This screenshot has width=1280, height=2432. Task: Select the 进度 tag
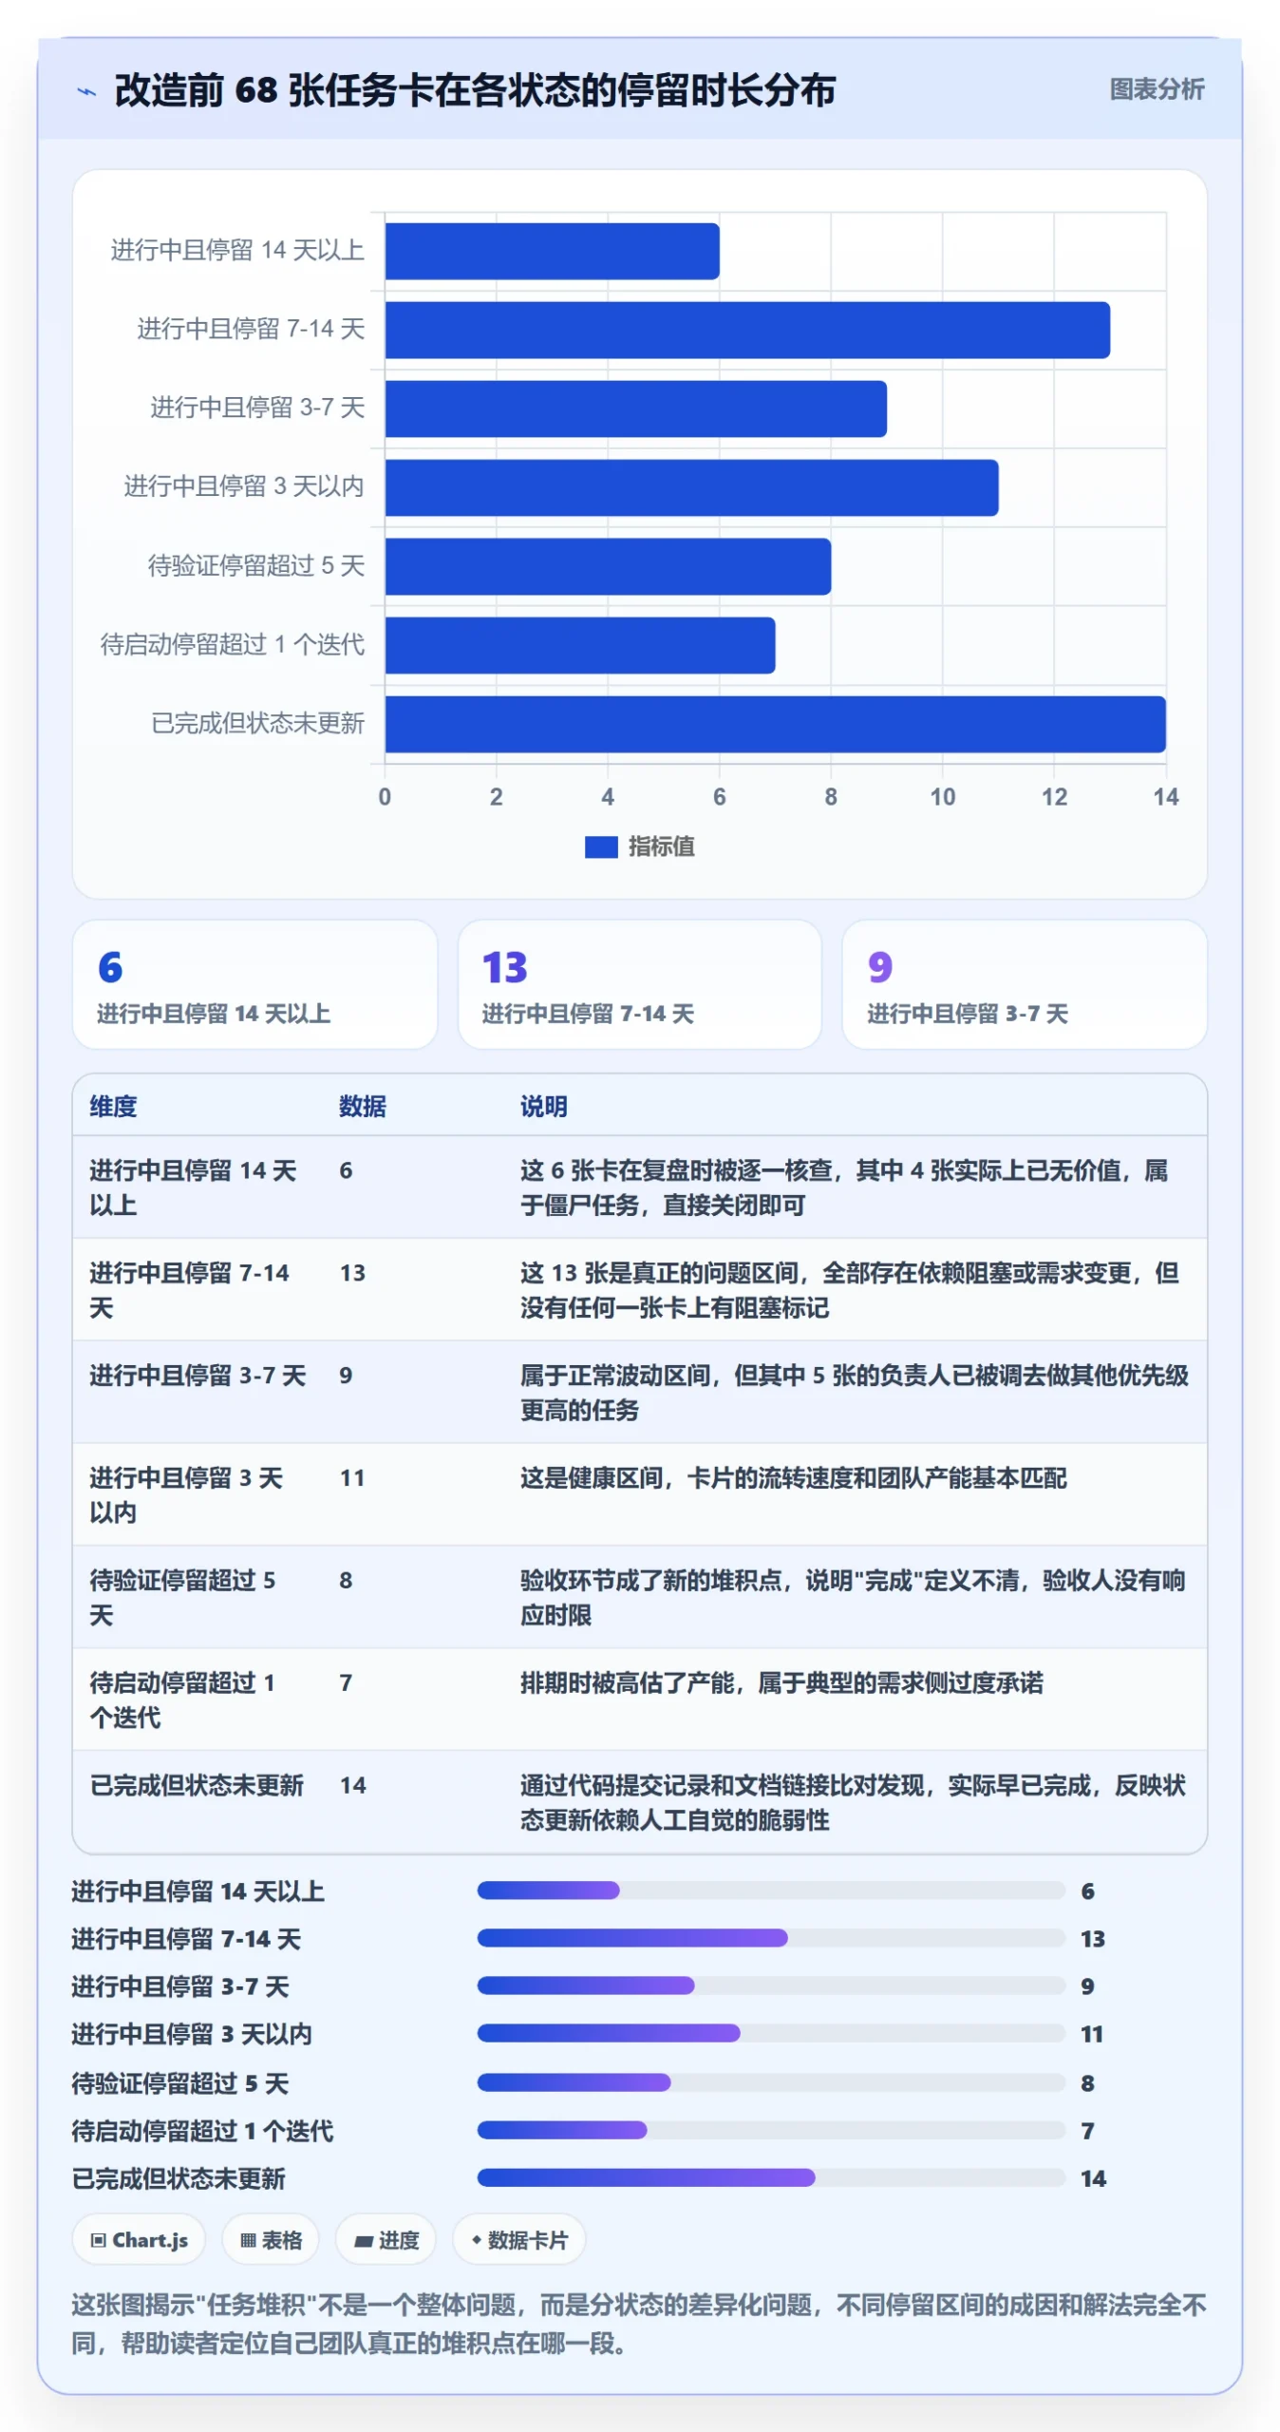(x=386, y=2240)
